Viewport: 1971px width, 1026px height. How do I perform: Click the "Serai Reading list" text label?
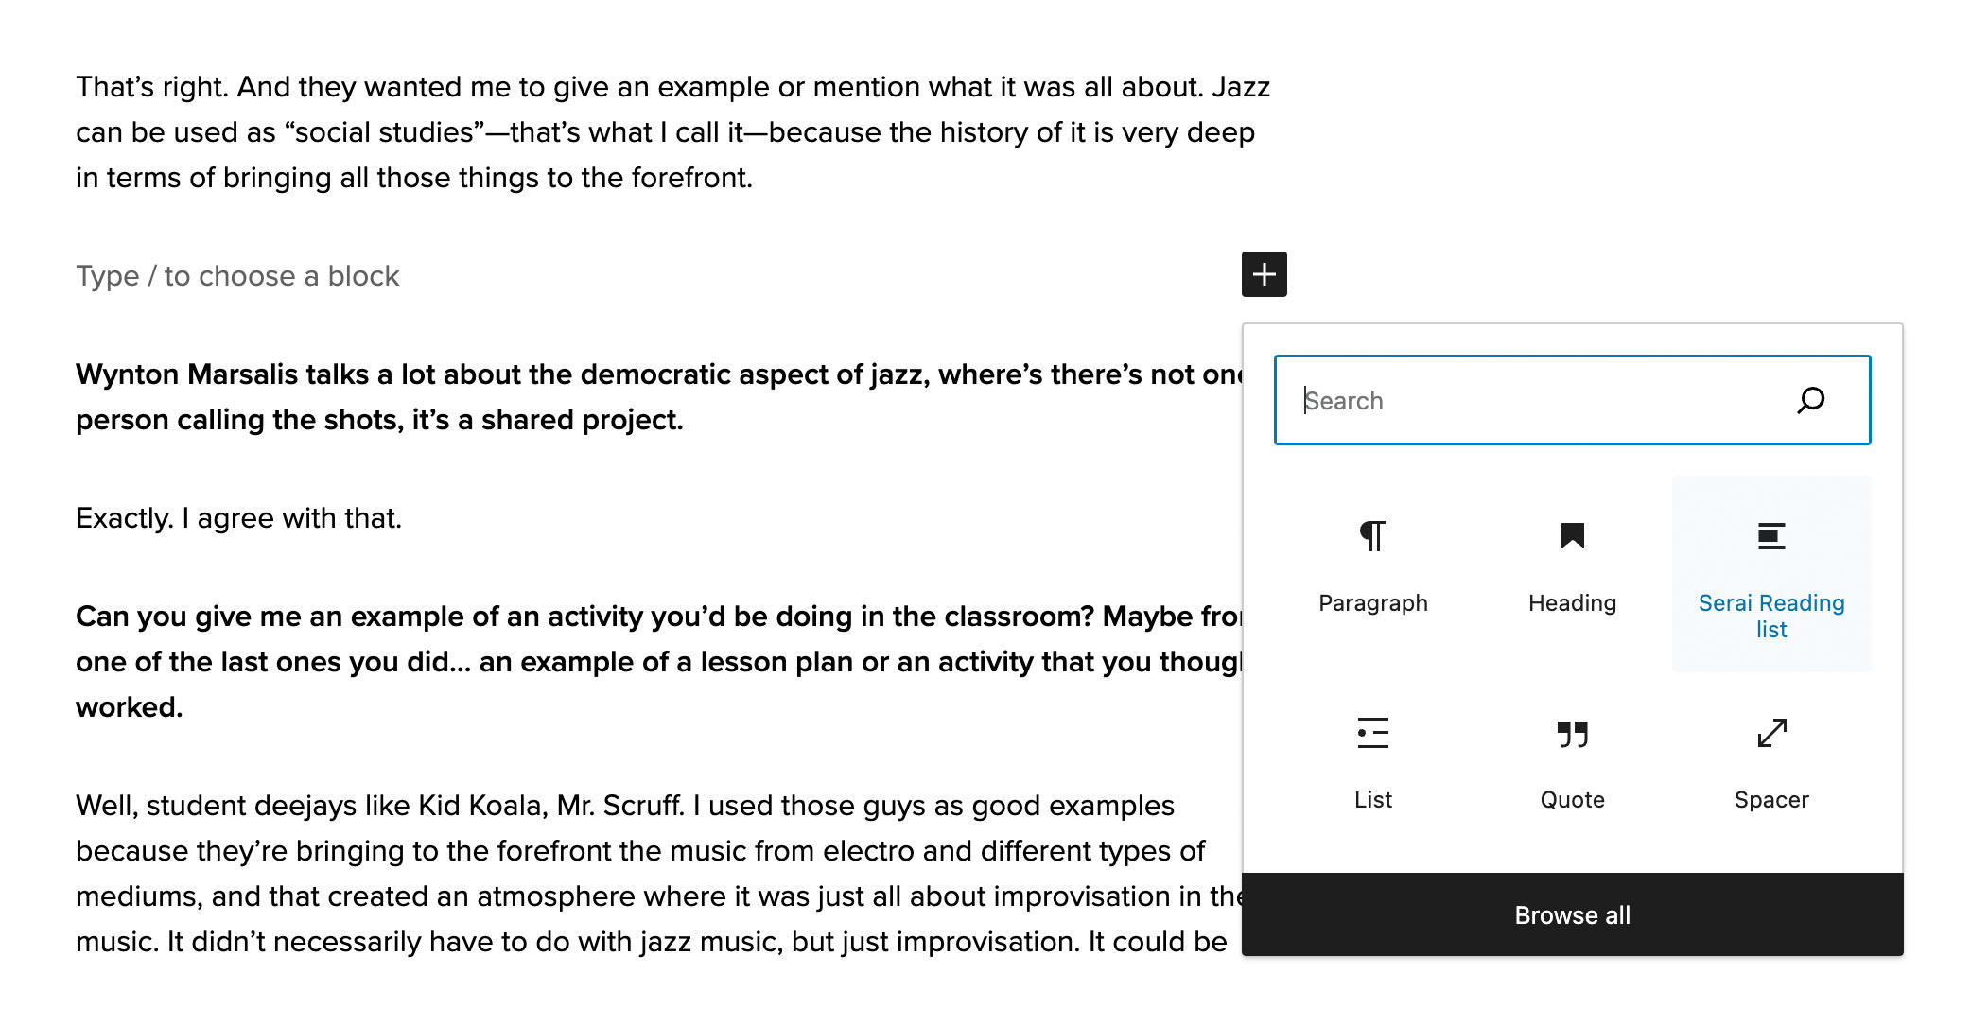(x=1770, y=616)
